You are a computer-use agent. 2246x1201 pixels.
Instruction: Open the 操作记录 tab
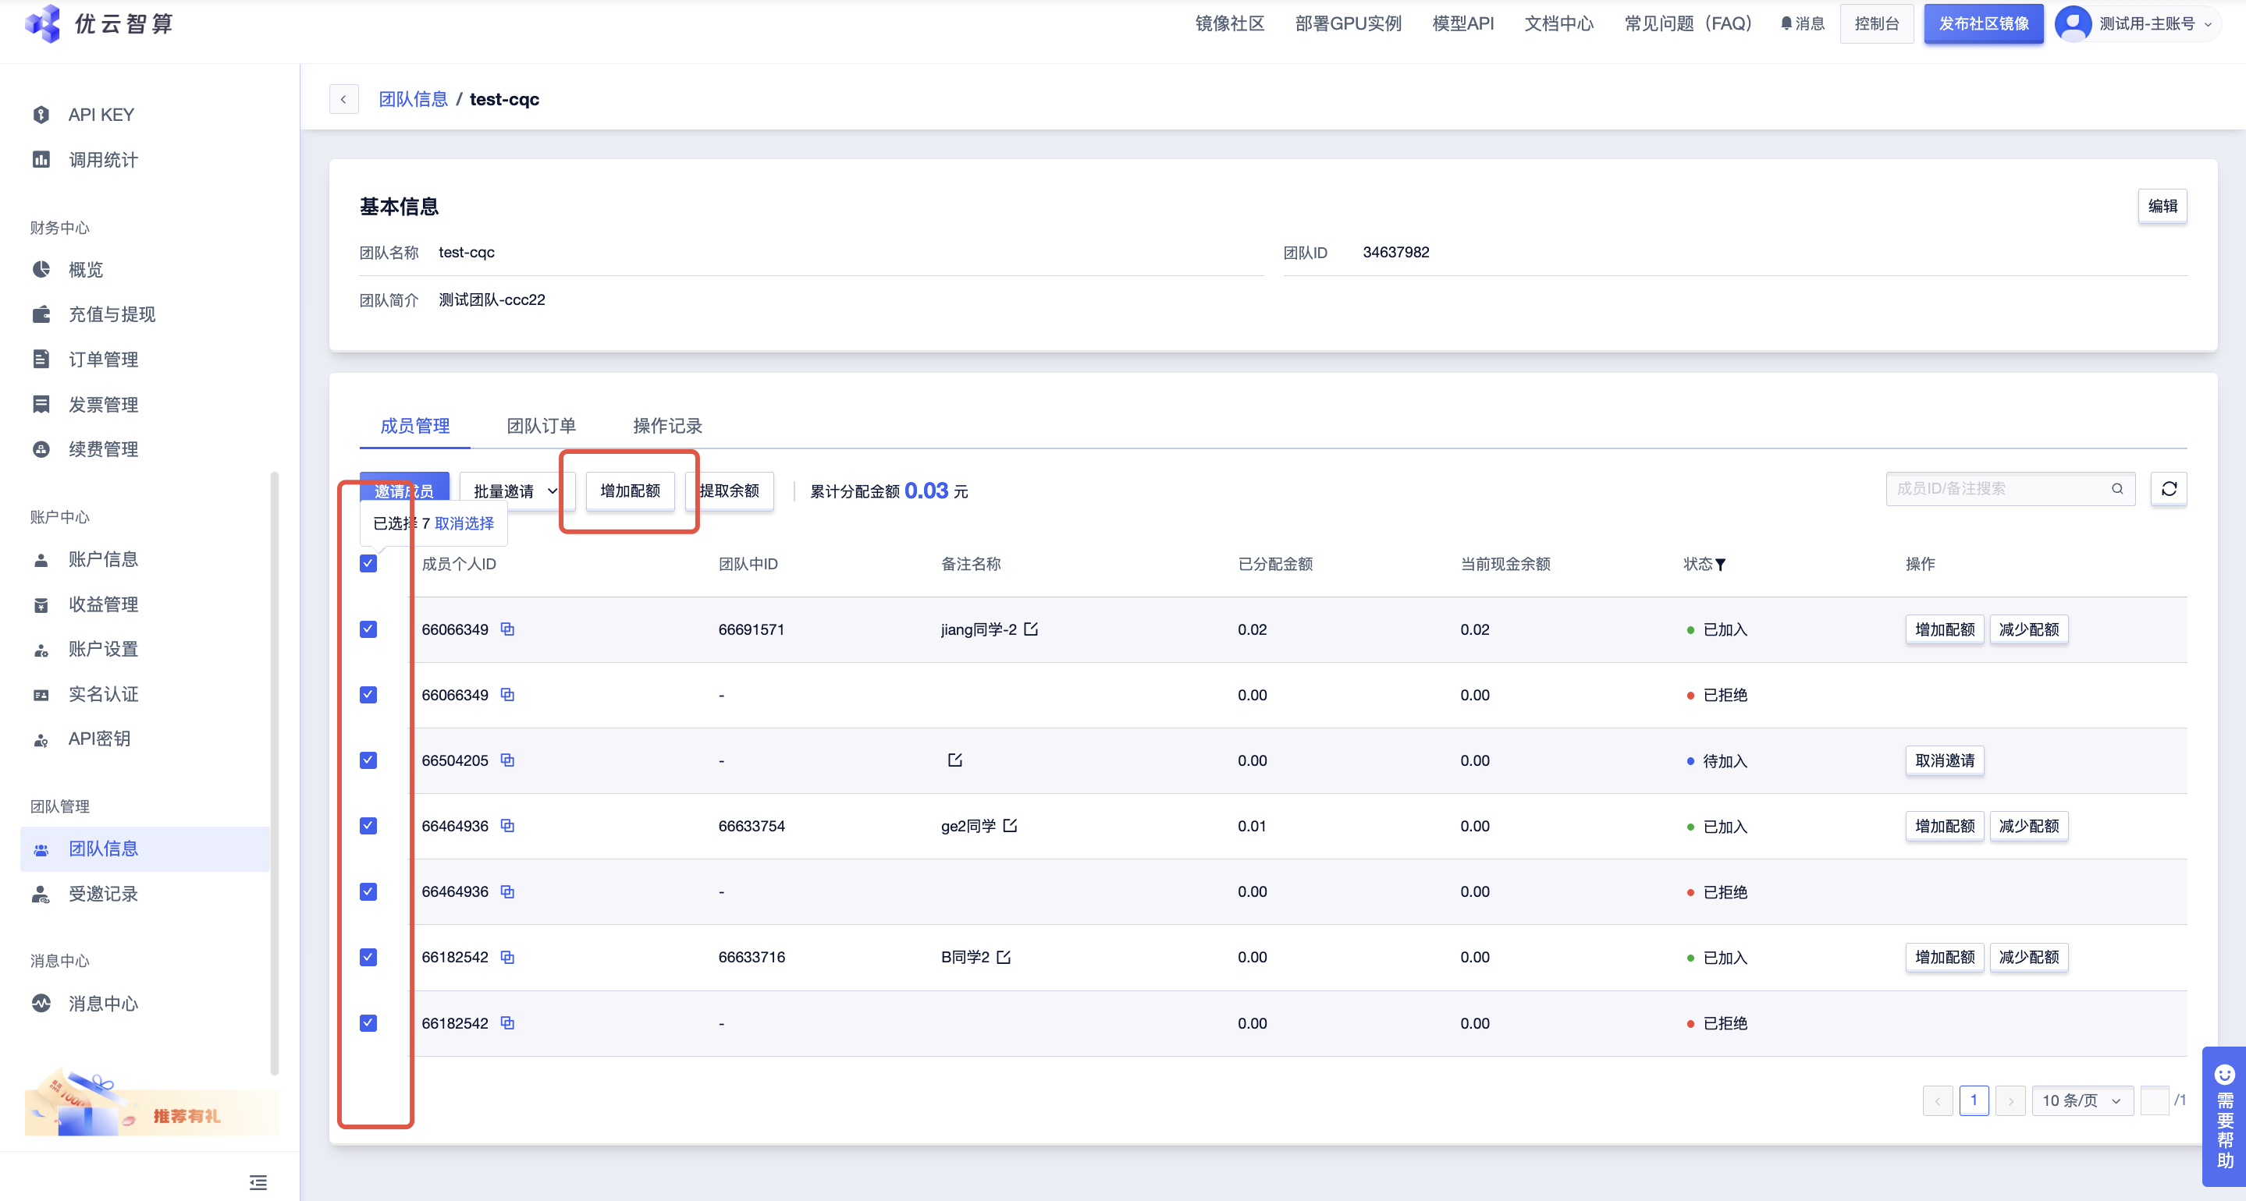coord(667,425)
